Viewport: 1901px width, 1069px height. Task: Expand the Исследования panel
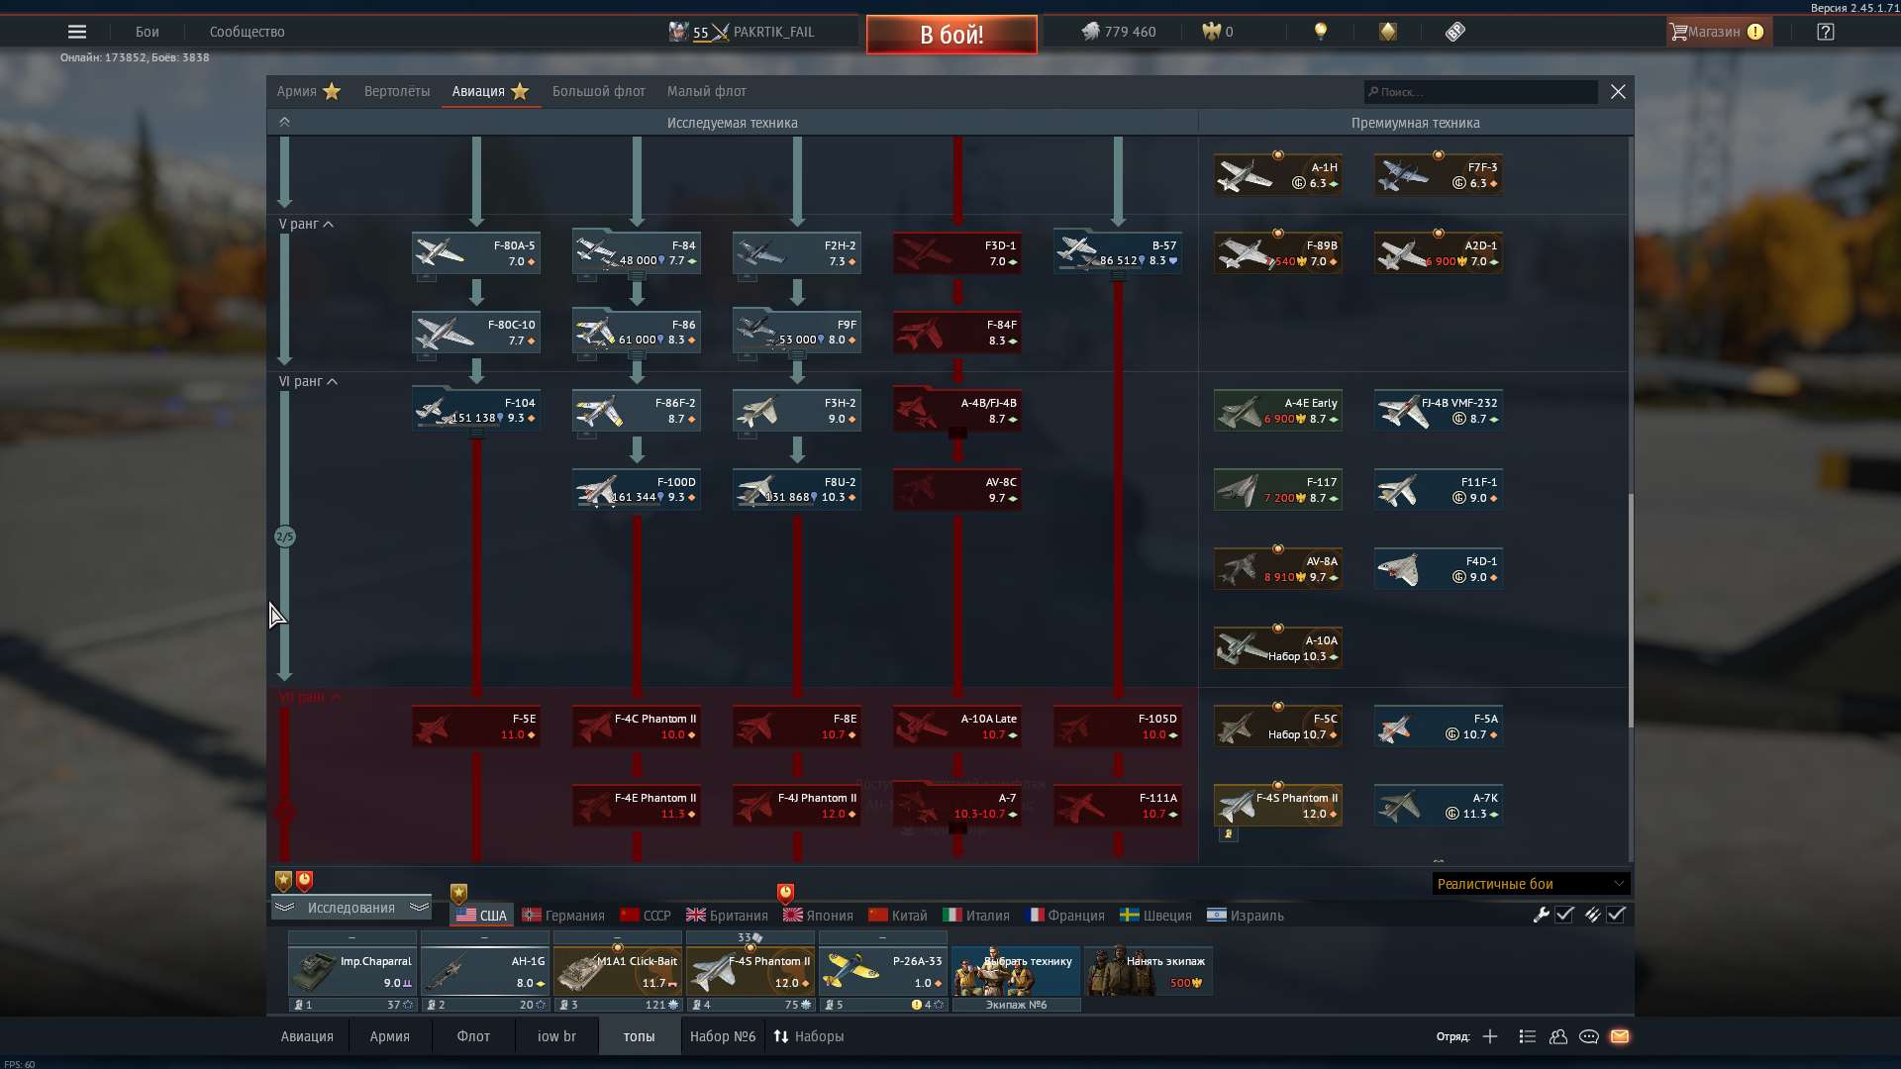tap(350, 908)
